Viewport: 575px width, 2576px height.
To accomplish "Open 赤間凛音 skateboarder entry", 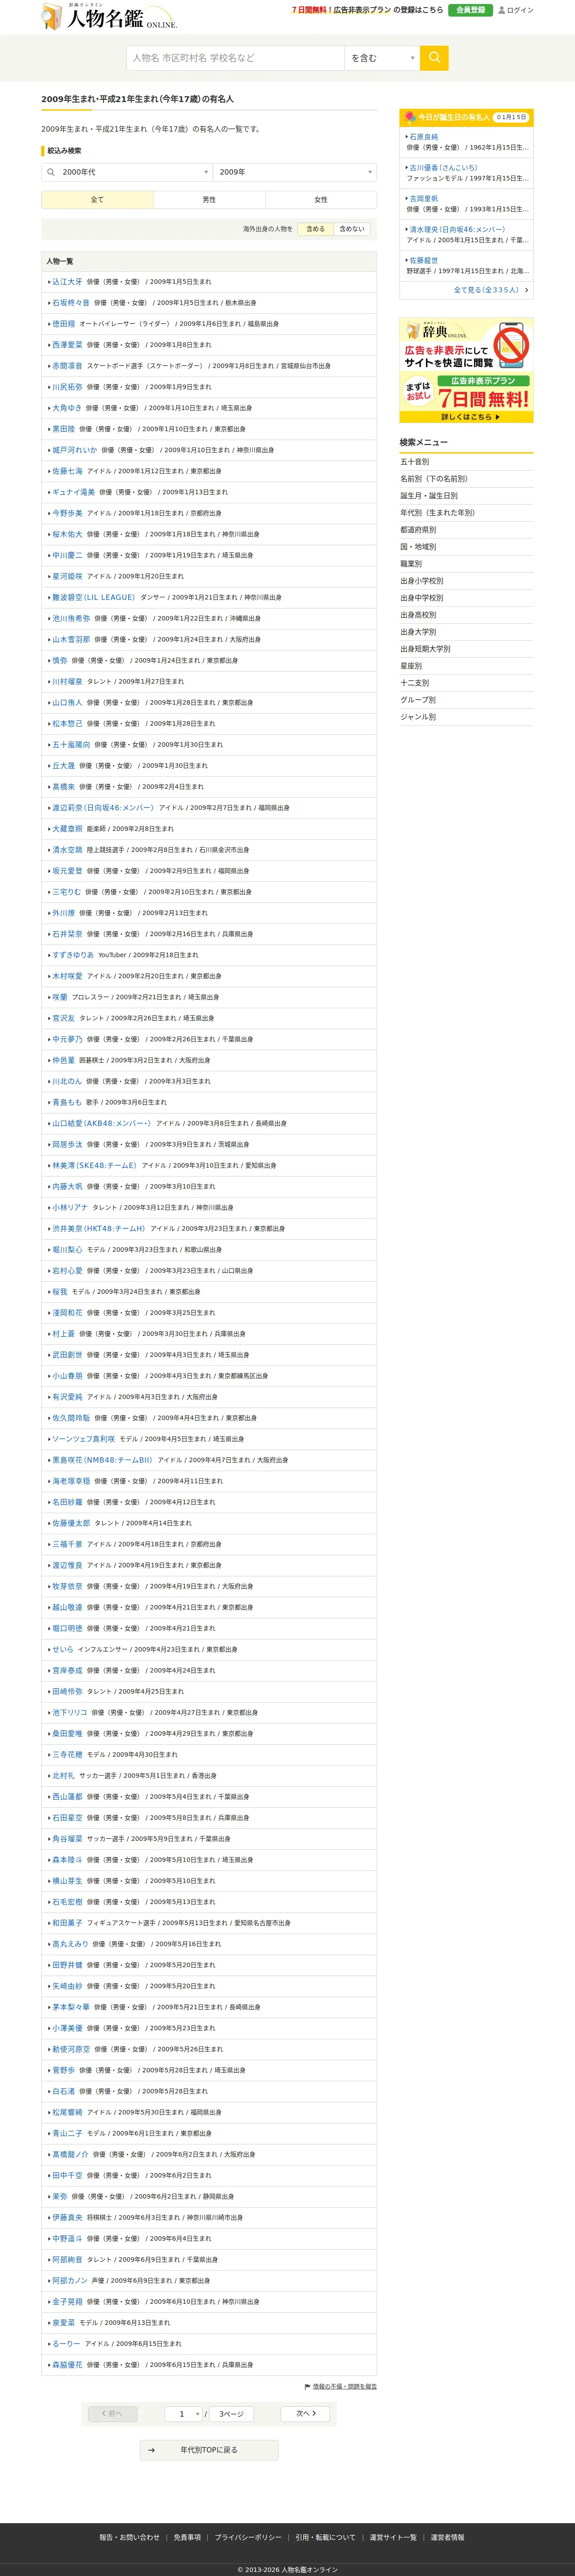I will [x=67, y=366].
